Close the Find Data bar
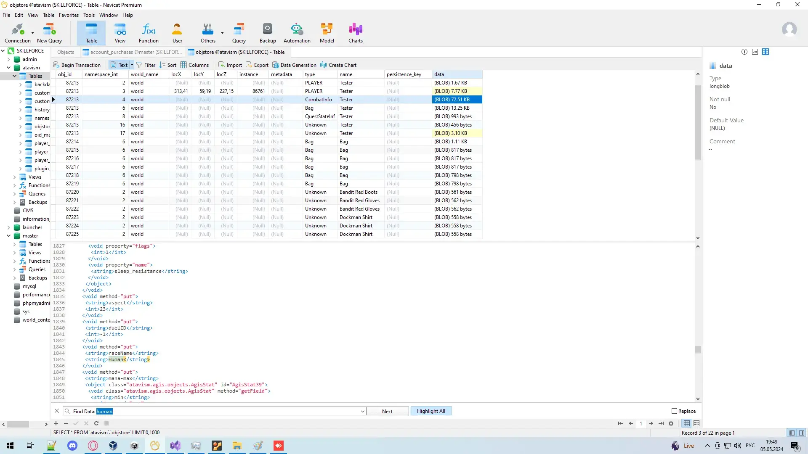This screenshot has height=454, width=808. 57,411
